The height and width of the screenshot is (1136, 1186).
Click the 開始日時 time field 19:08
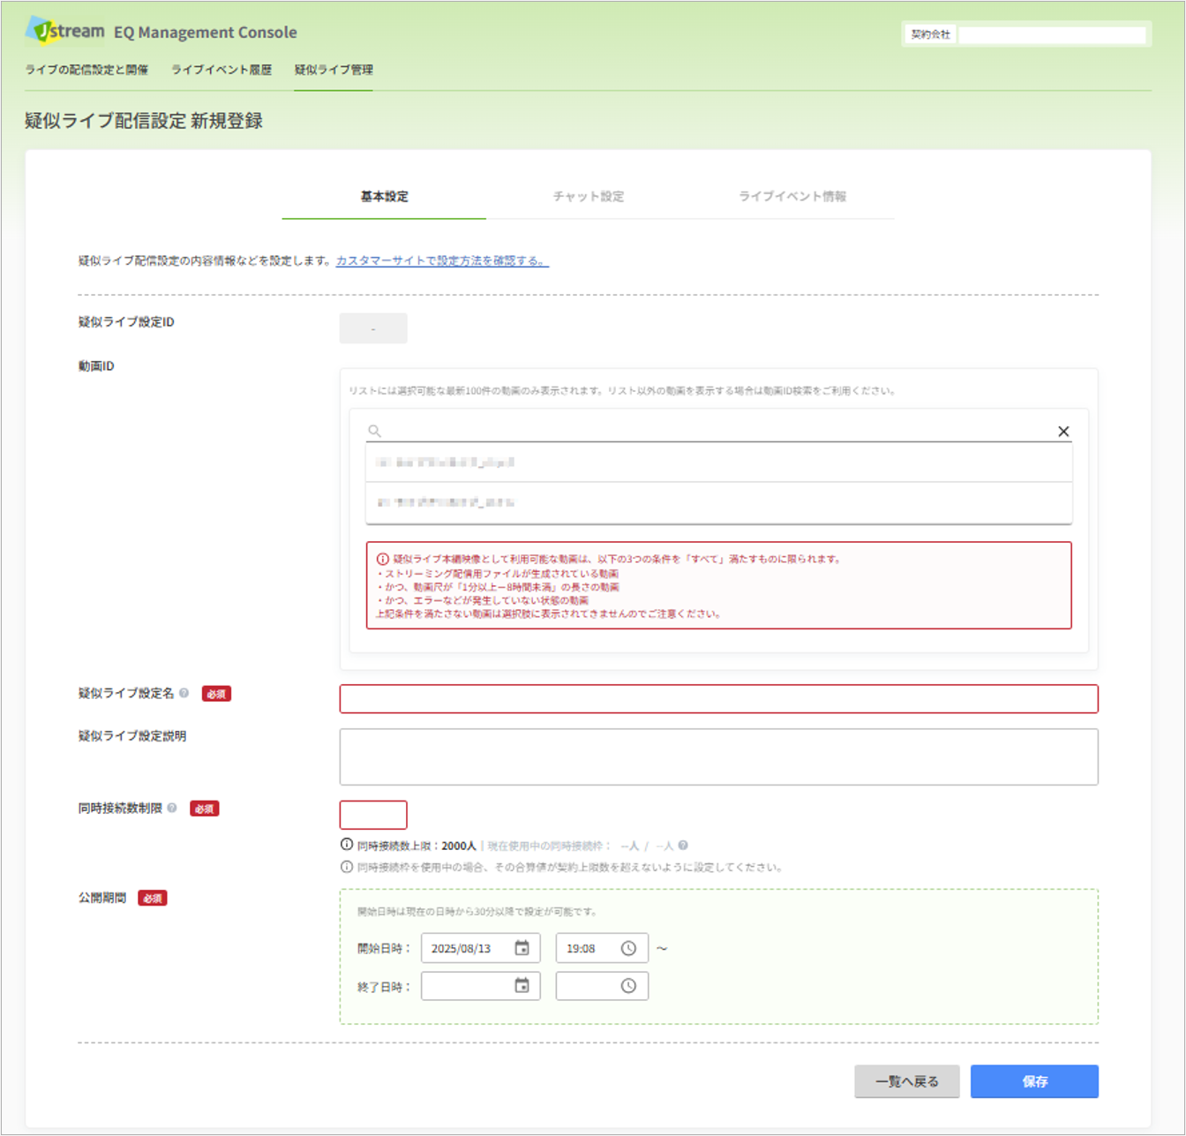(x=602, y=948)
